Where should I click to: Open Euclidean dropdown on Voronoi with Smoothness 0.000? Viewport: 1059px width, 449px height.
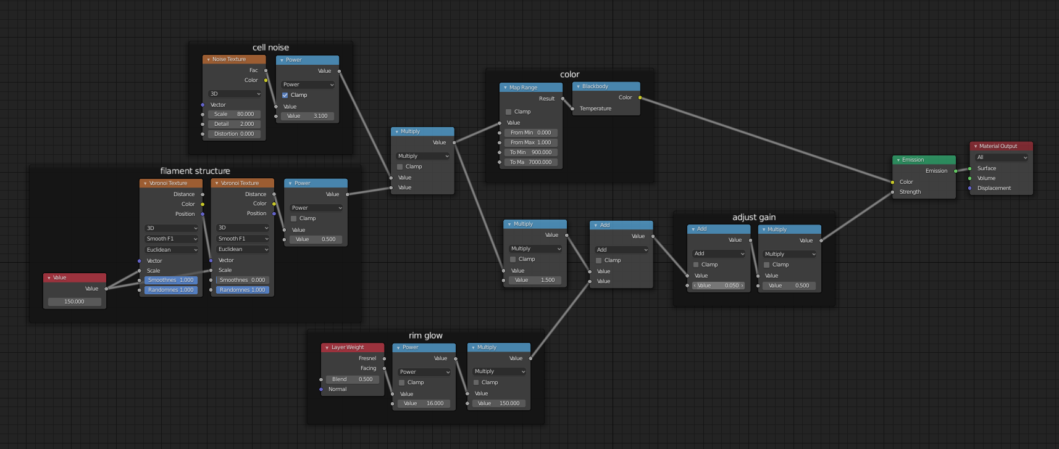pos(243,249)
